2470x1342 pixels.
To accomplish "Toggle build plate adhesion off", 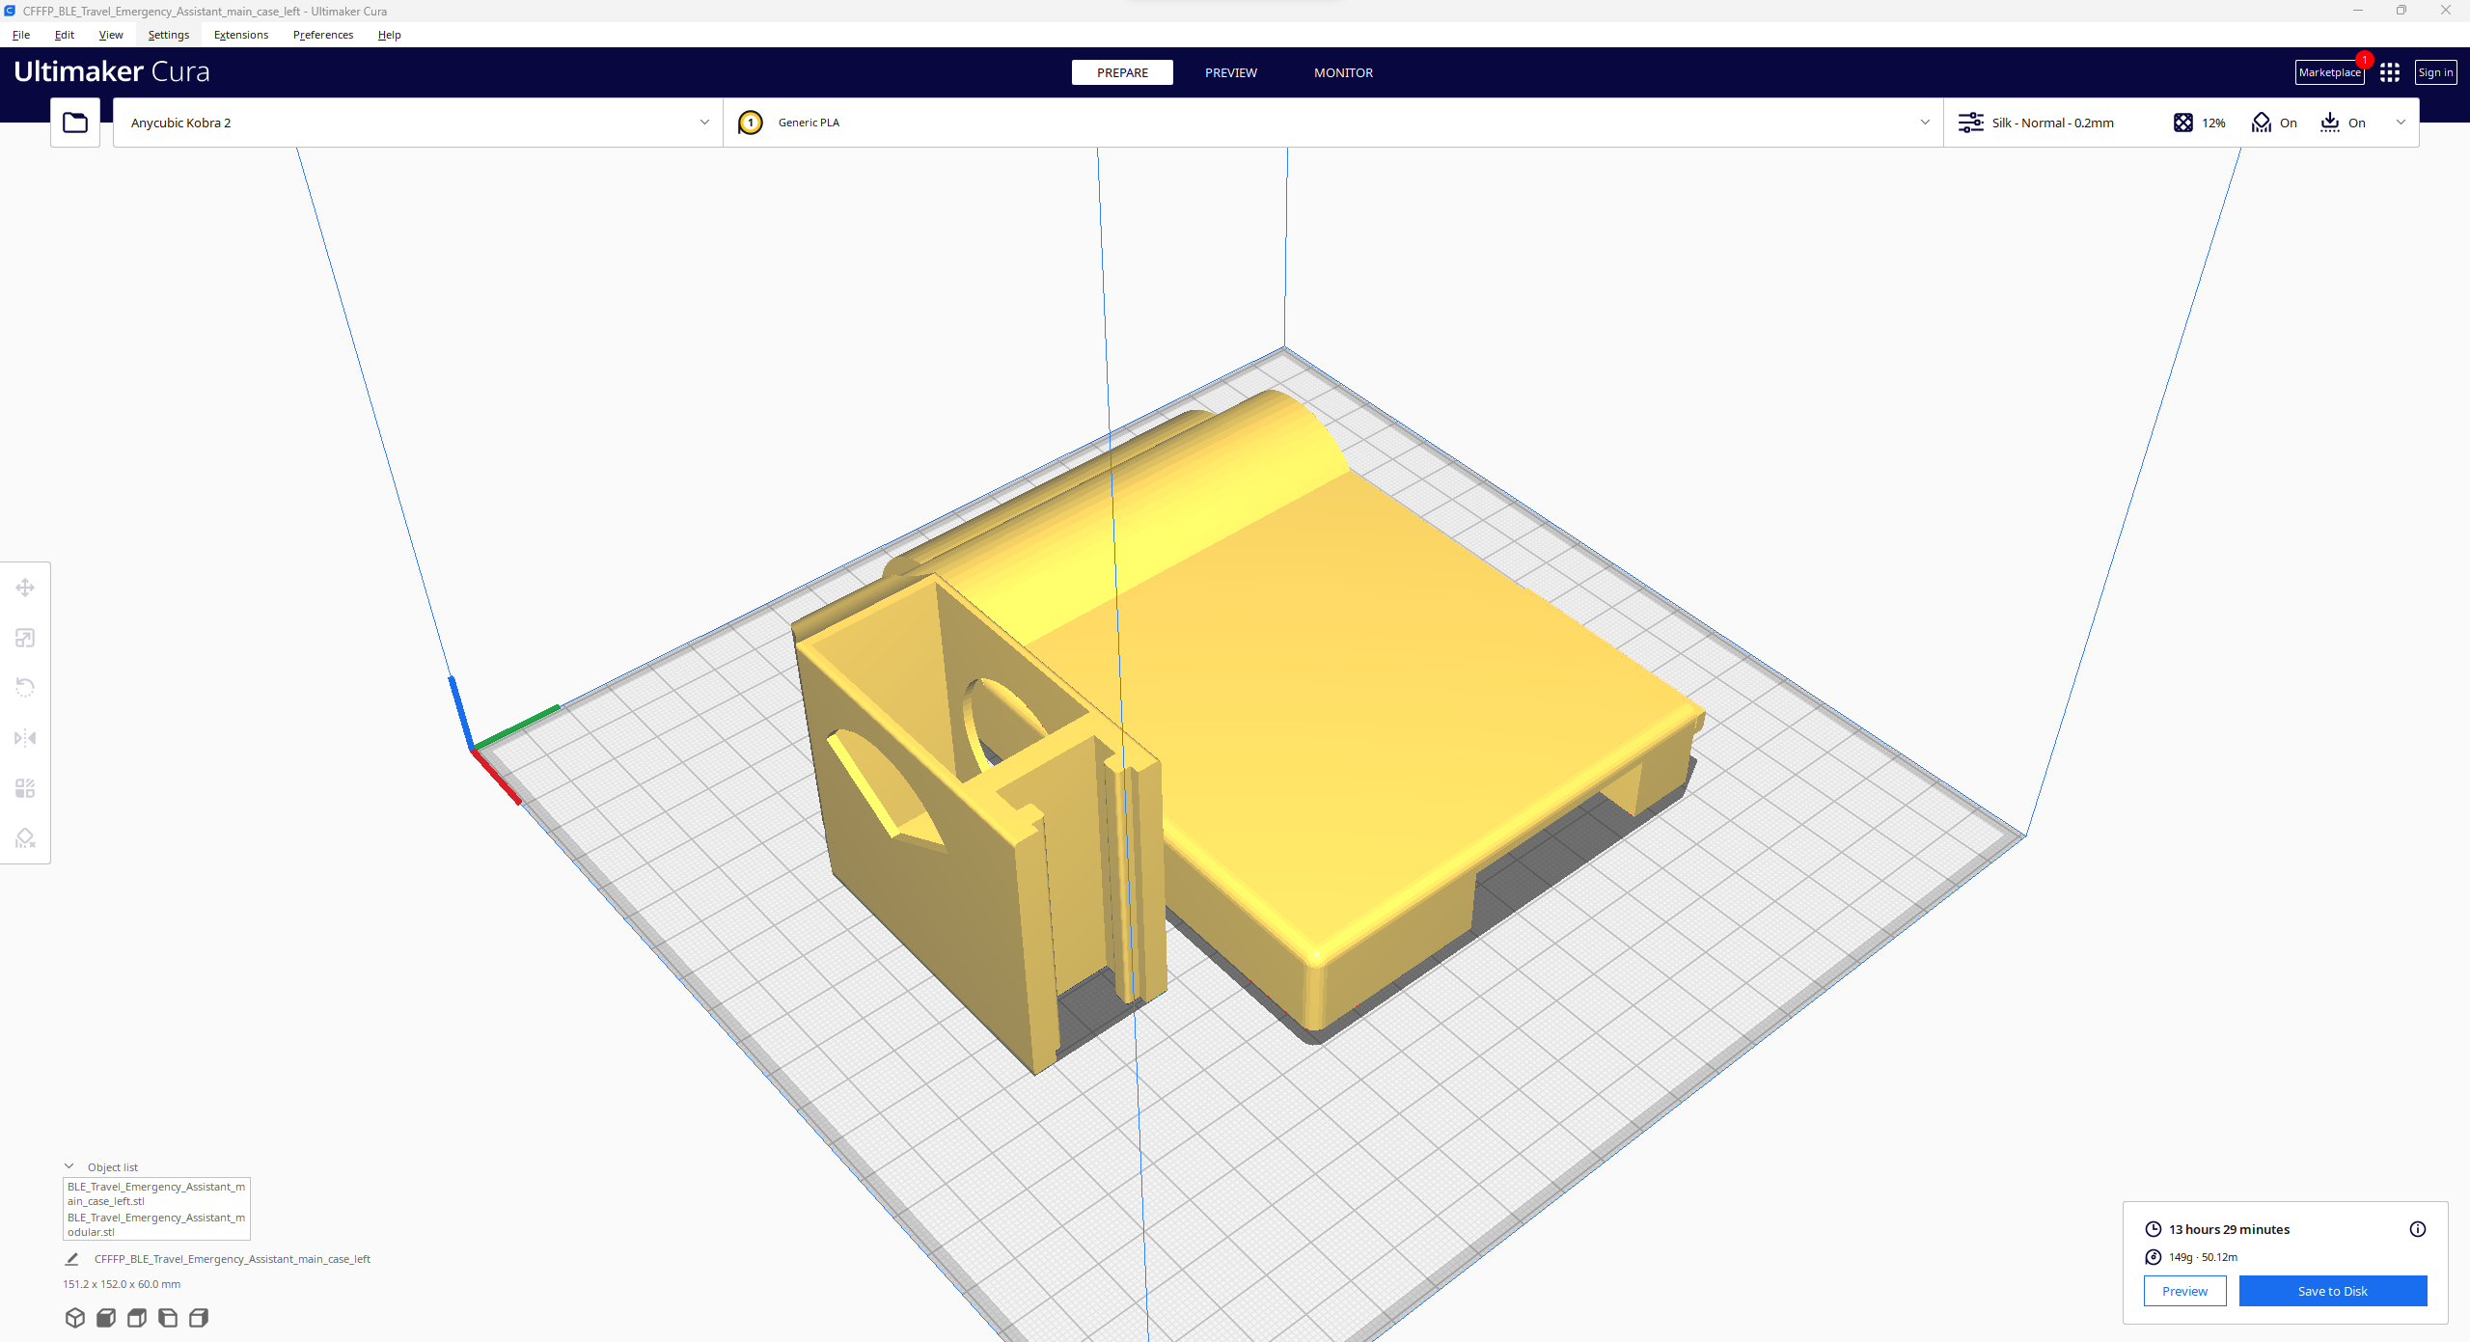I will point(2343,123).
